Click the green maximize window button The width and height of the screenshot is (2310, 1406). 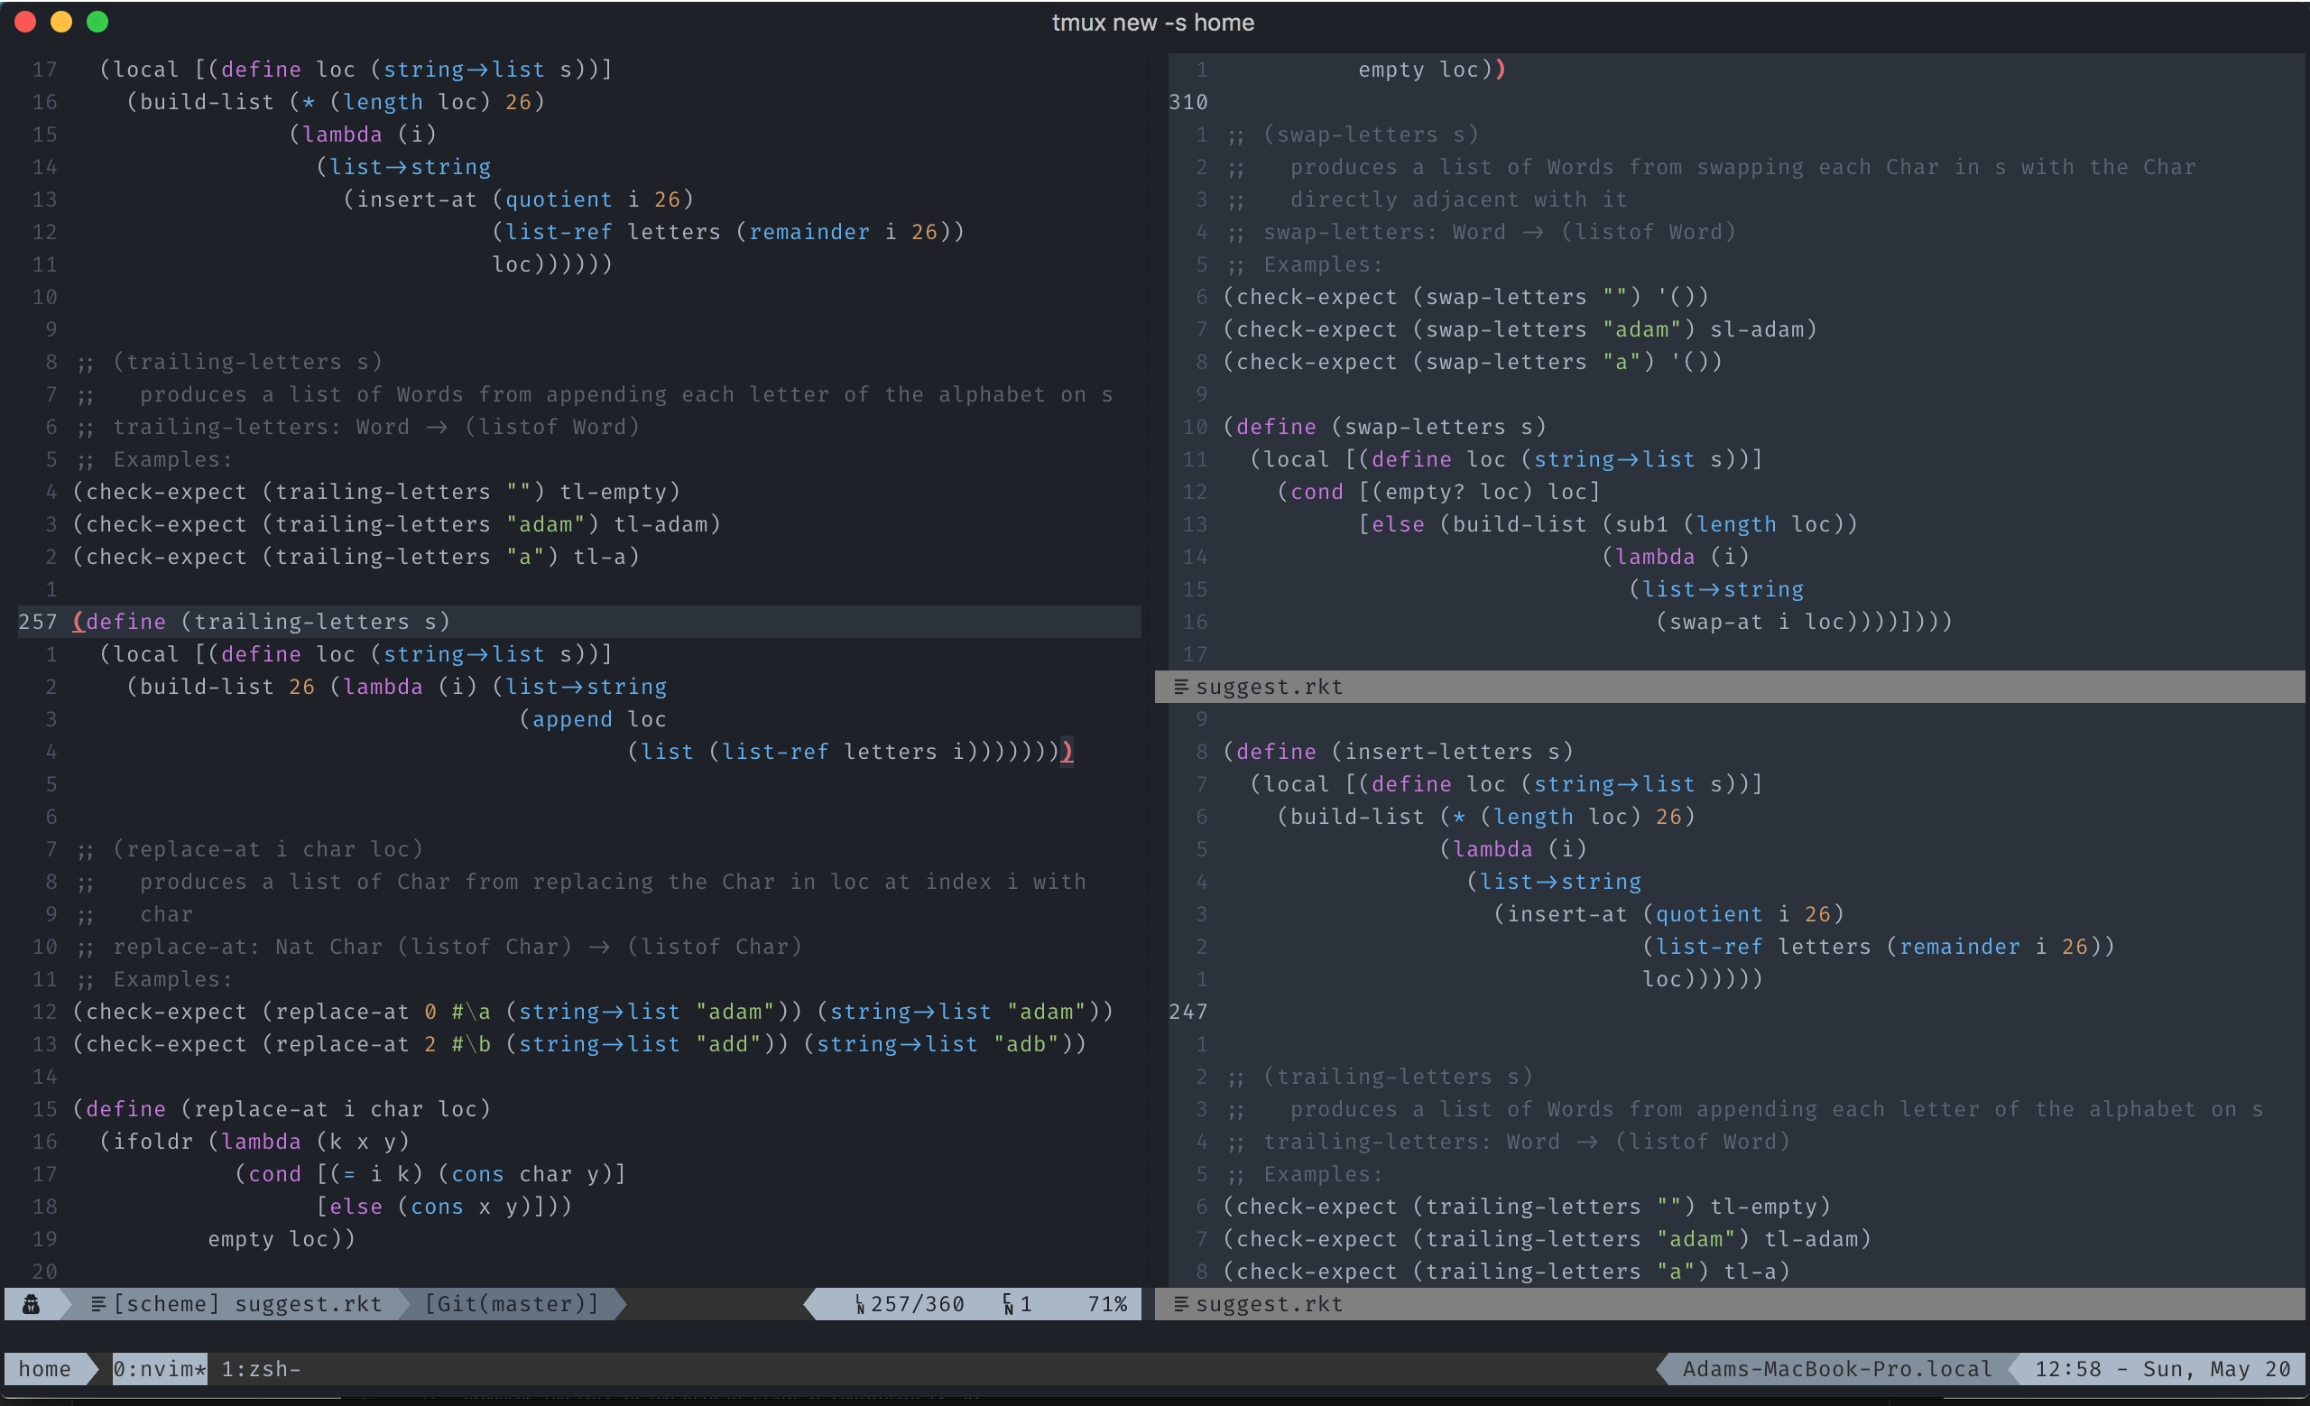pos(97,22)
